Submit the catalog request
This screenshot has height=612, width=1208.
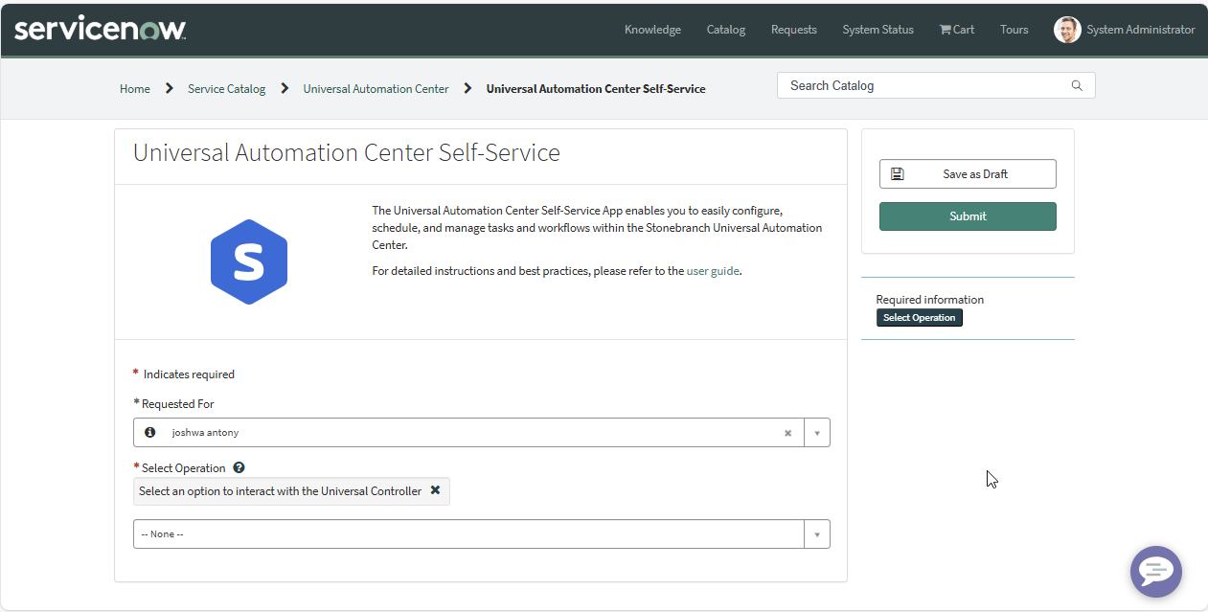pos(968,216)
